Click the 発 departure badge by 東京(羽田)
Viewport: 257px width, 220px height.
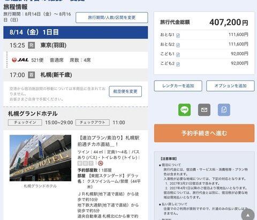point(32,45)
